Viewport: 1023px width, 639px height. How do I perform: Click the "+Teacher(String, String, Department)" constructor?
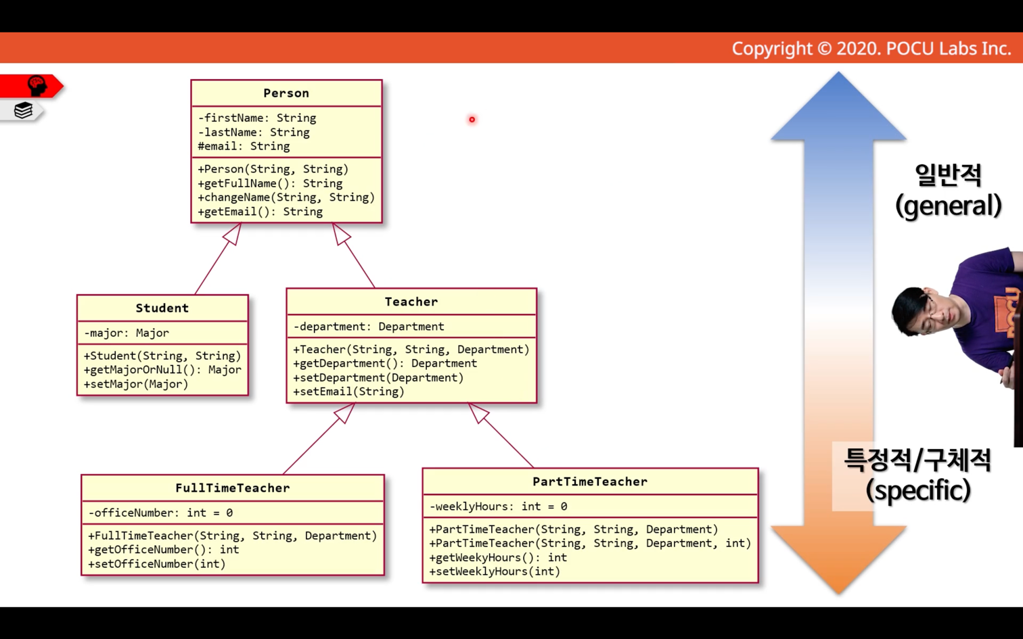click(x=411, y=350)
